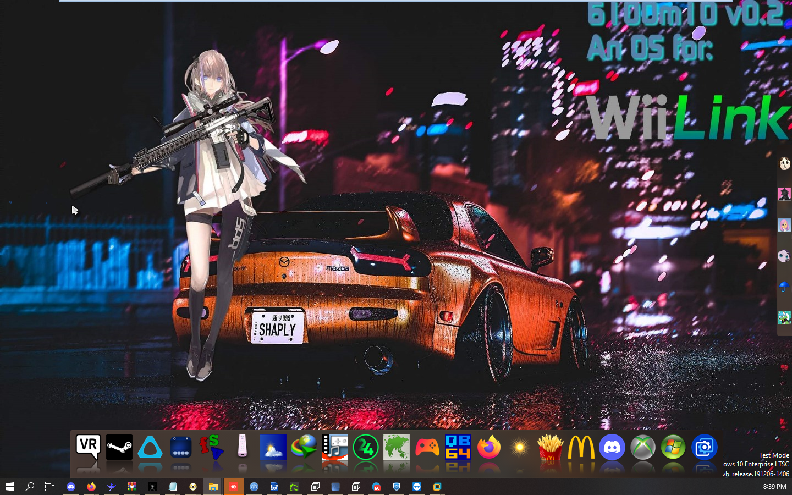Open Firefox from the dock
This screenshot has height=495, width=792.
[x=489, y=447]
